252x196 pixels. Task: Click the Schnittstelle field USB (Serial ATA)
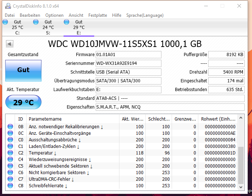point(129,72)
